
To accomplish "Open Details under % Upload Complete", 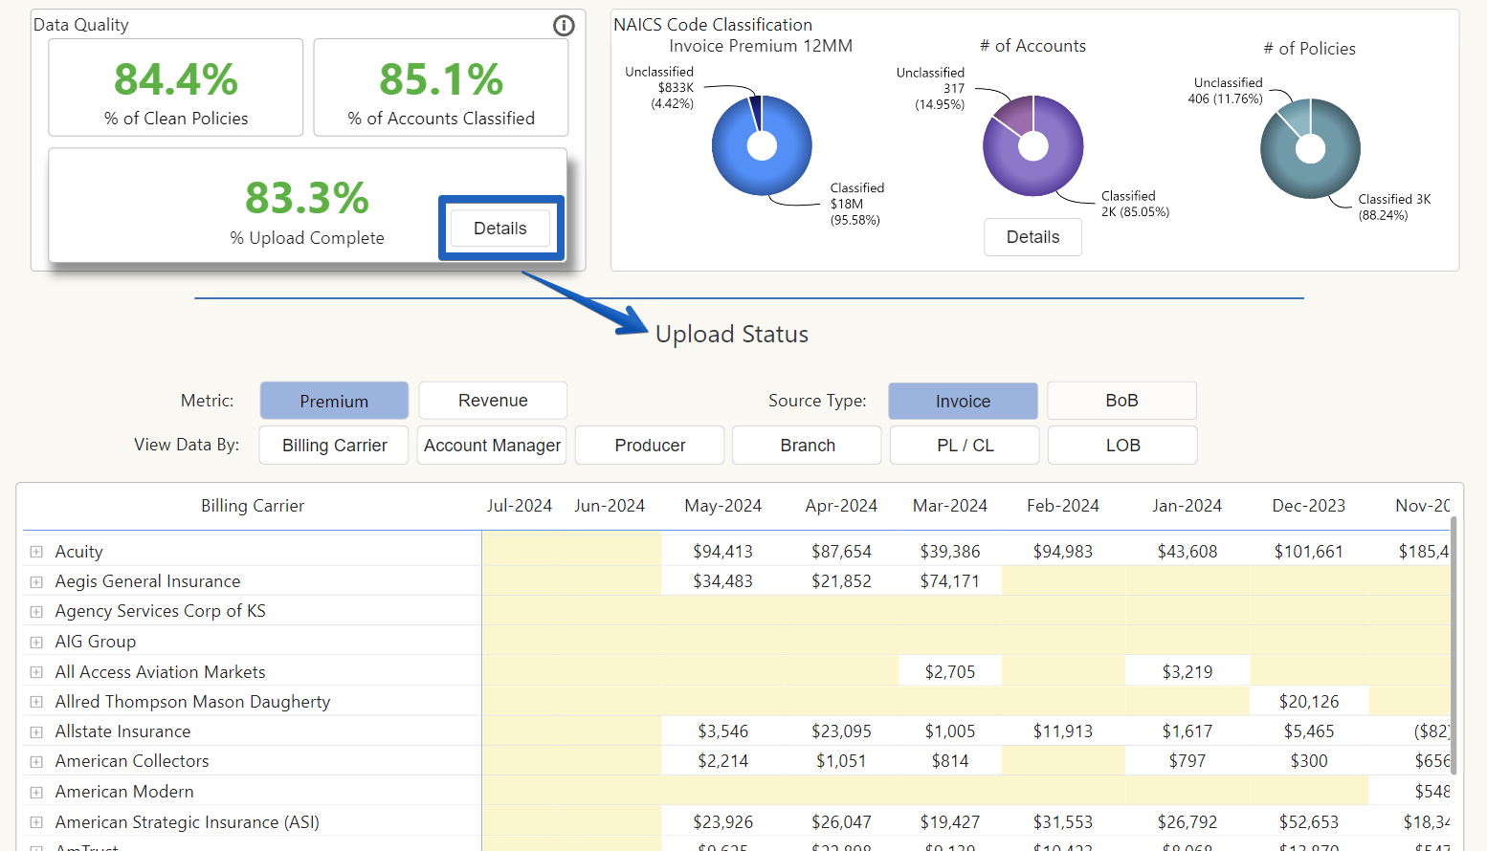I will [500, 229].
